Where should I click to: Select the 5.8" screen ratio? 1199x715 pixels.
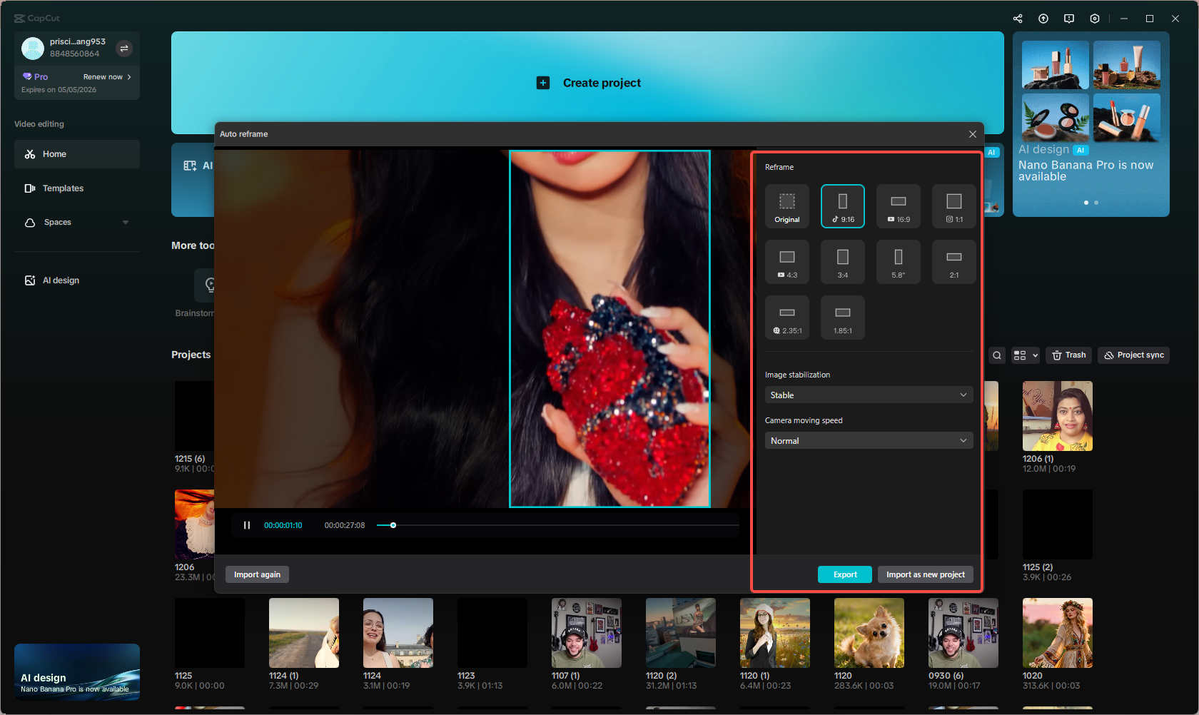point(899,262)
